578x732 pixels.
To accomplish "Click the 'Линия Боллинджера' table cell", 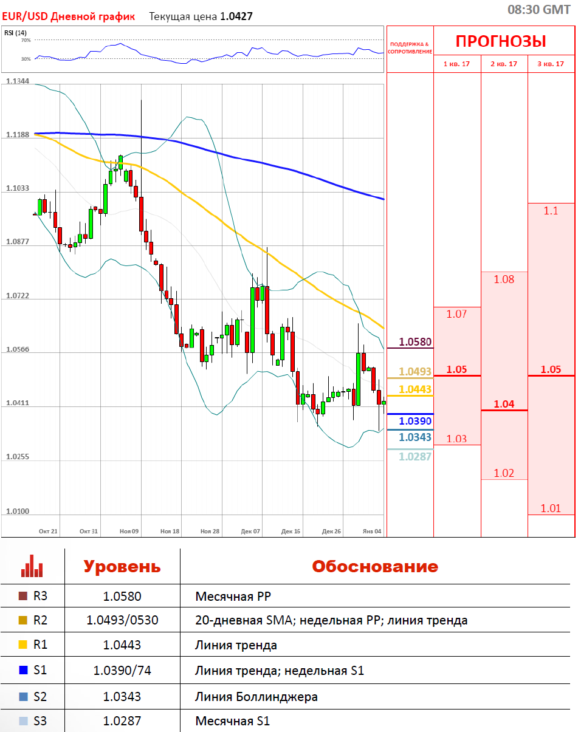I will [x=256, y=697].
